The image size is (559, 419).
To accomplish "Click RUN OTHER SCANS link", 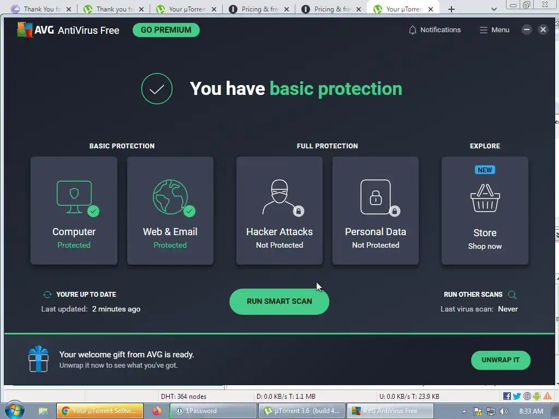I will click(x=473, y=295).
